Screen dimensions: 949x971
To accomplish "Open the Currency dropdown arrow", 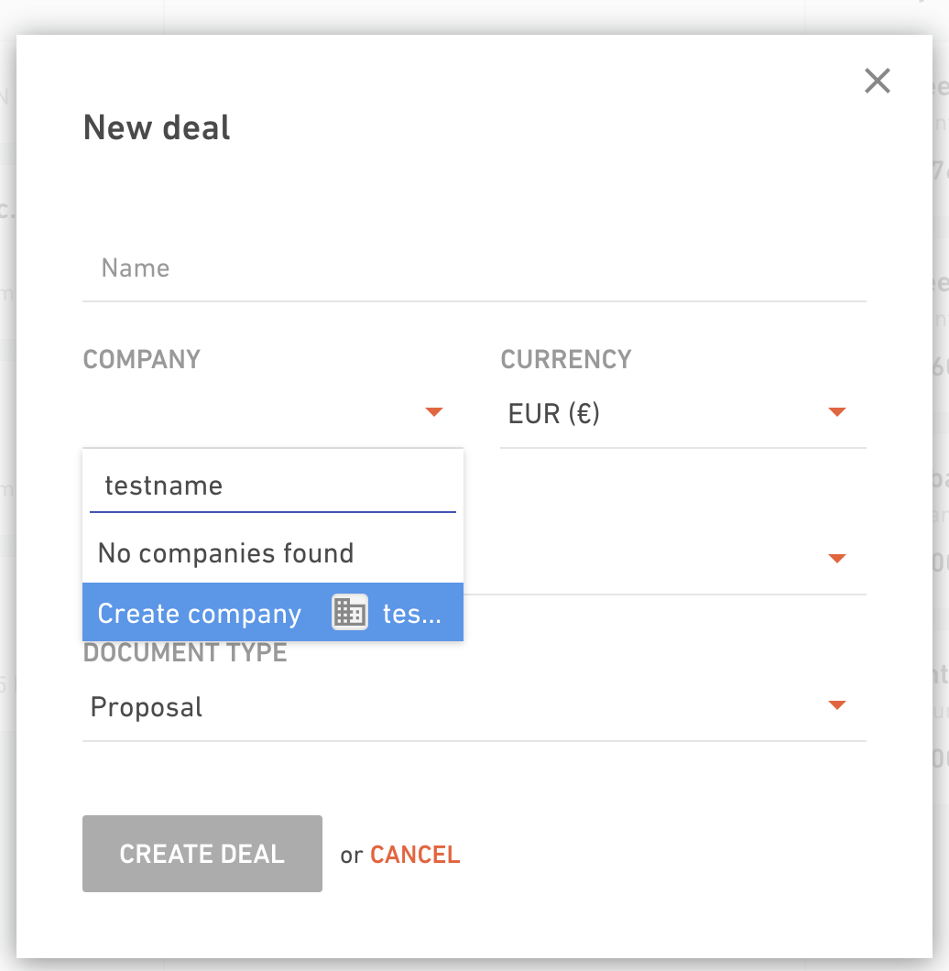I will tap(837, 412).
